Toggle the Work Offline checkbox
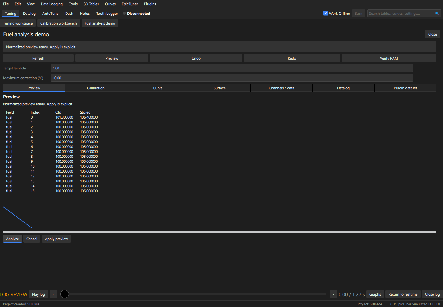 [x=325, y=13]
